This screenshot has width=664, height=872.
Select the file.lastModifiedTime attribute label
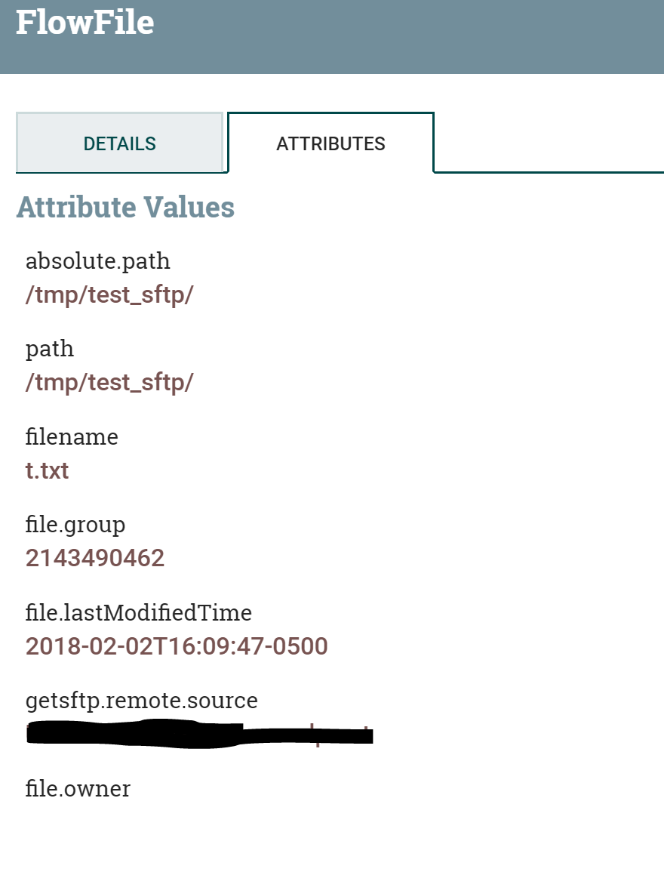[x=139, y=612]
